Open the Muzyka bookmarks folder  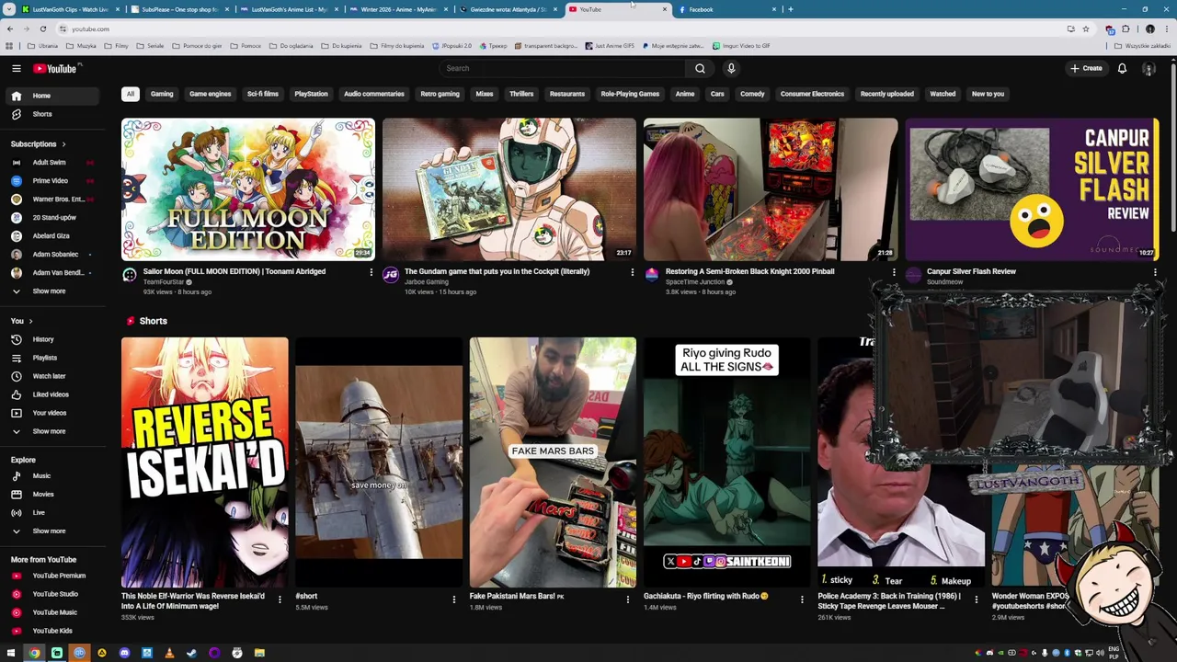pyautogui.click(x=81, y=45)
